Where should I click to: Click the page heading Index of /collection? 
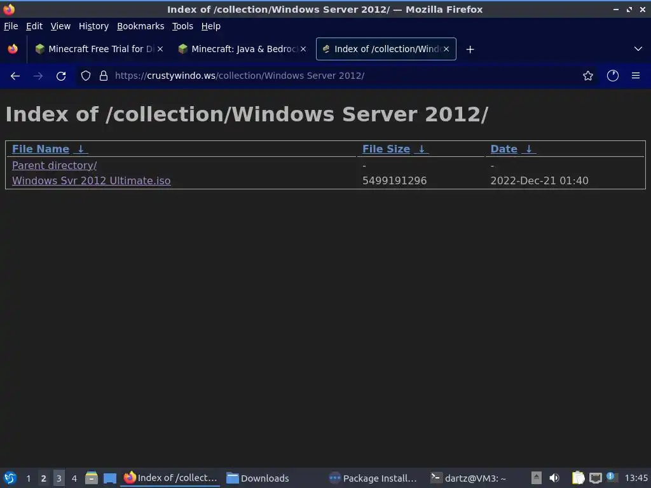[247, 114]
